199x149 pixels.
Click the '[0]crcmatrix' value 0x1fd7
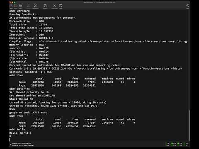coord(44,55)
